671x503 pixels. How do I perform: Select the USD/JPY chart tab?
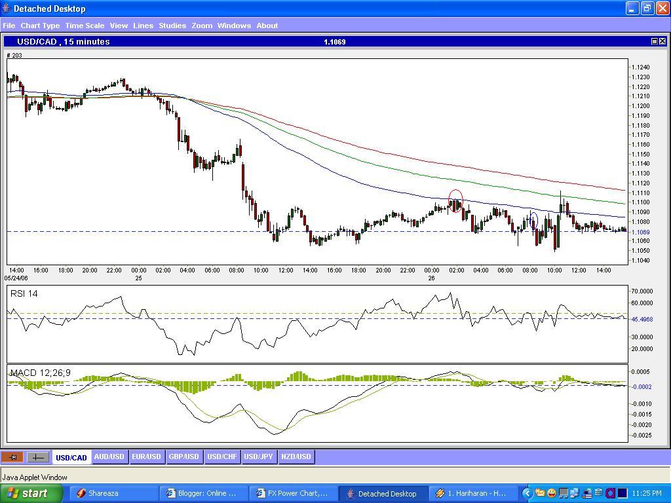click(258, 457)
